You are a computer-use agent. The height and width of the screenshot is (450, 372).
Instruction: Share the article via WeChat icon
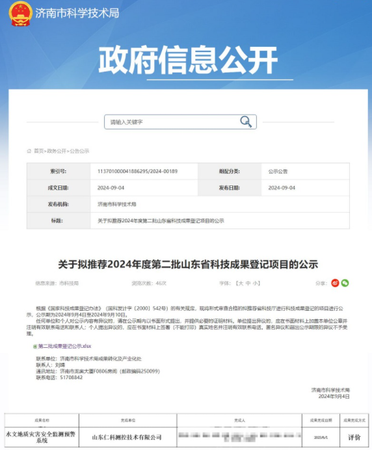tap(345, 284)
